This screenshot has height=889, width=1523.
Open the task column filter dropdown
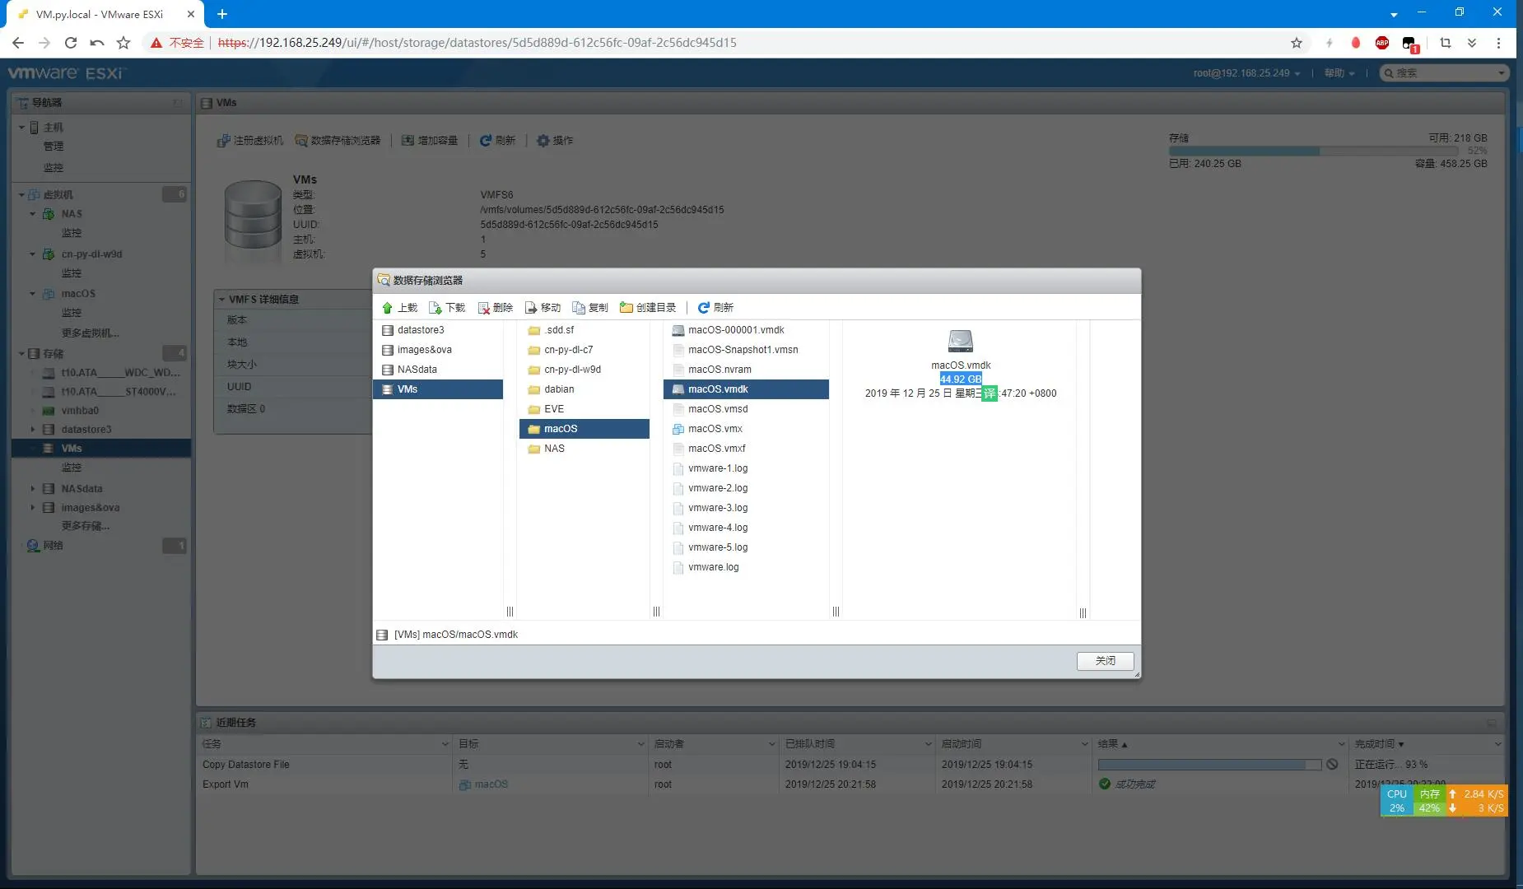click(x=445, y=744)
